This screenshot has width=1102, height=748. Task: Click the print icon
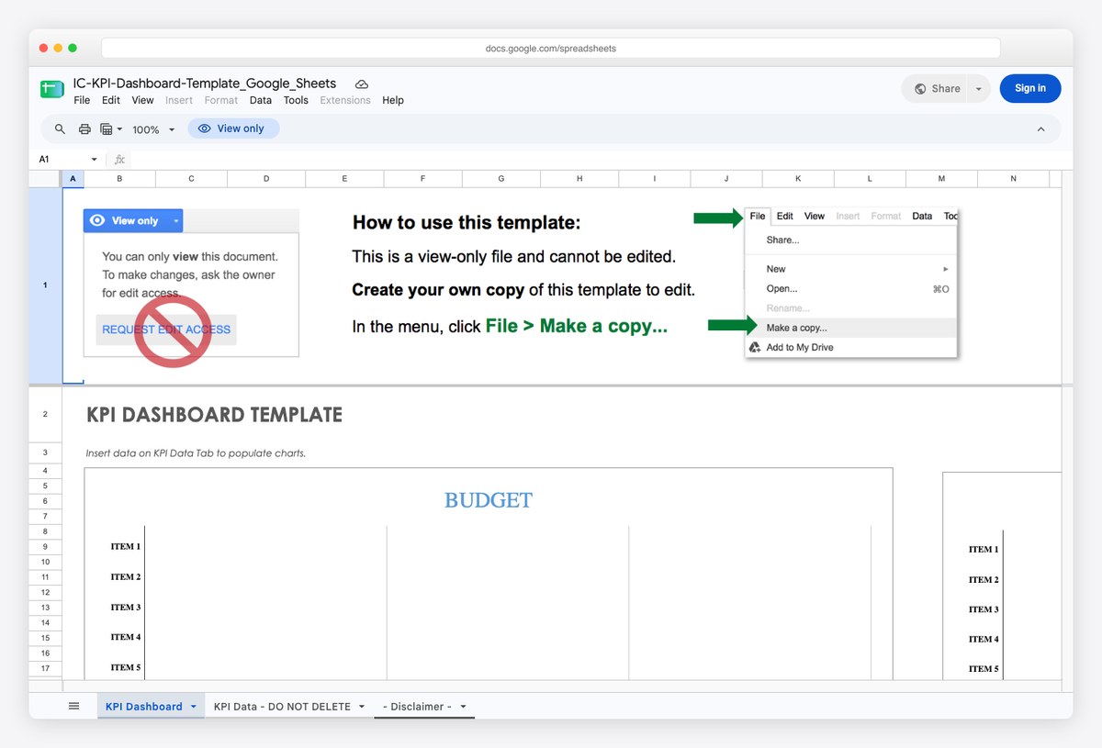(x=84, y=129)
